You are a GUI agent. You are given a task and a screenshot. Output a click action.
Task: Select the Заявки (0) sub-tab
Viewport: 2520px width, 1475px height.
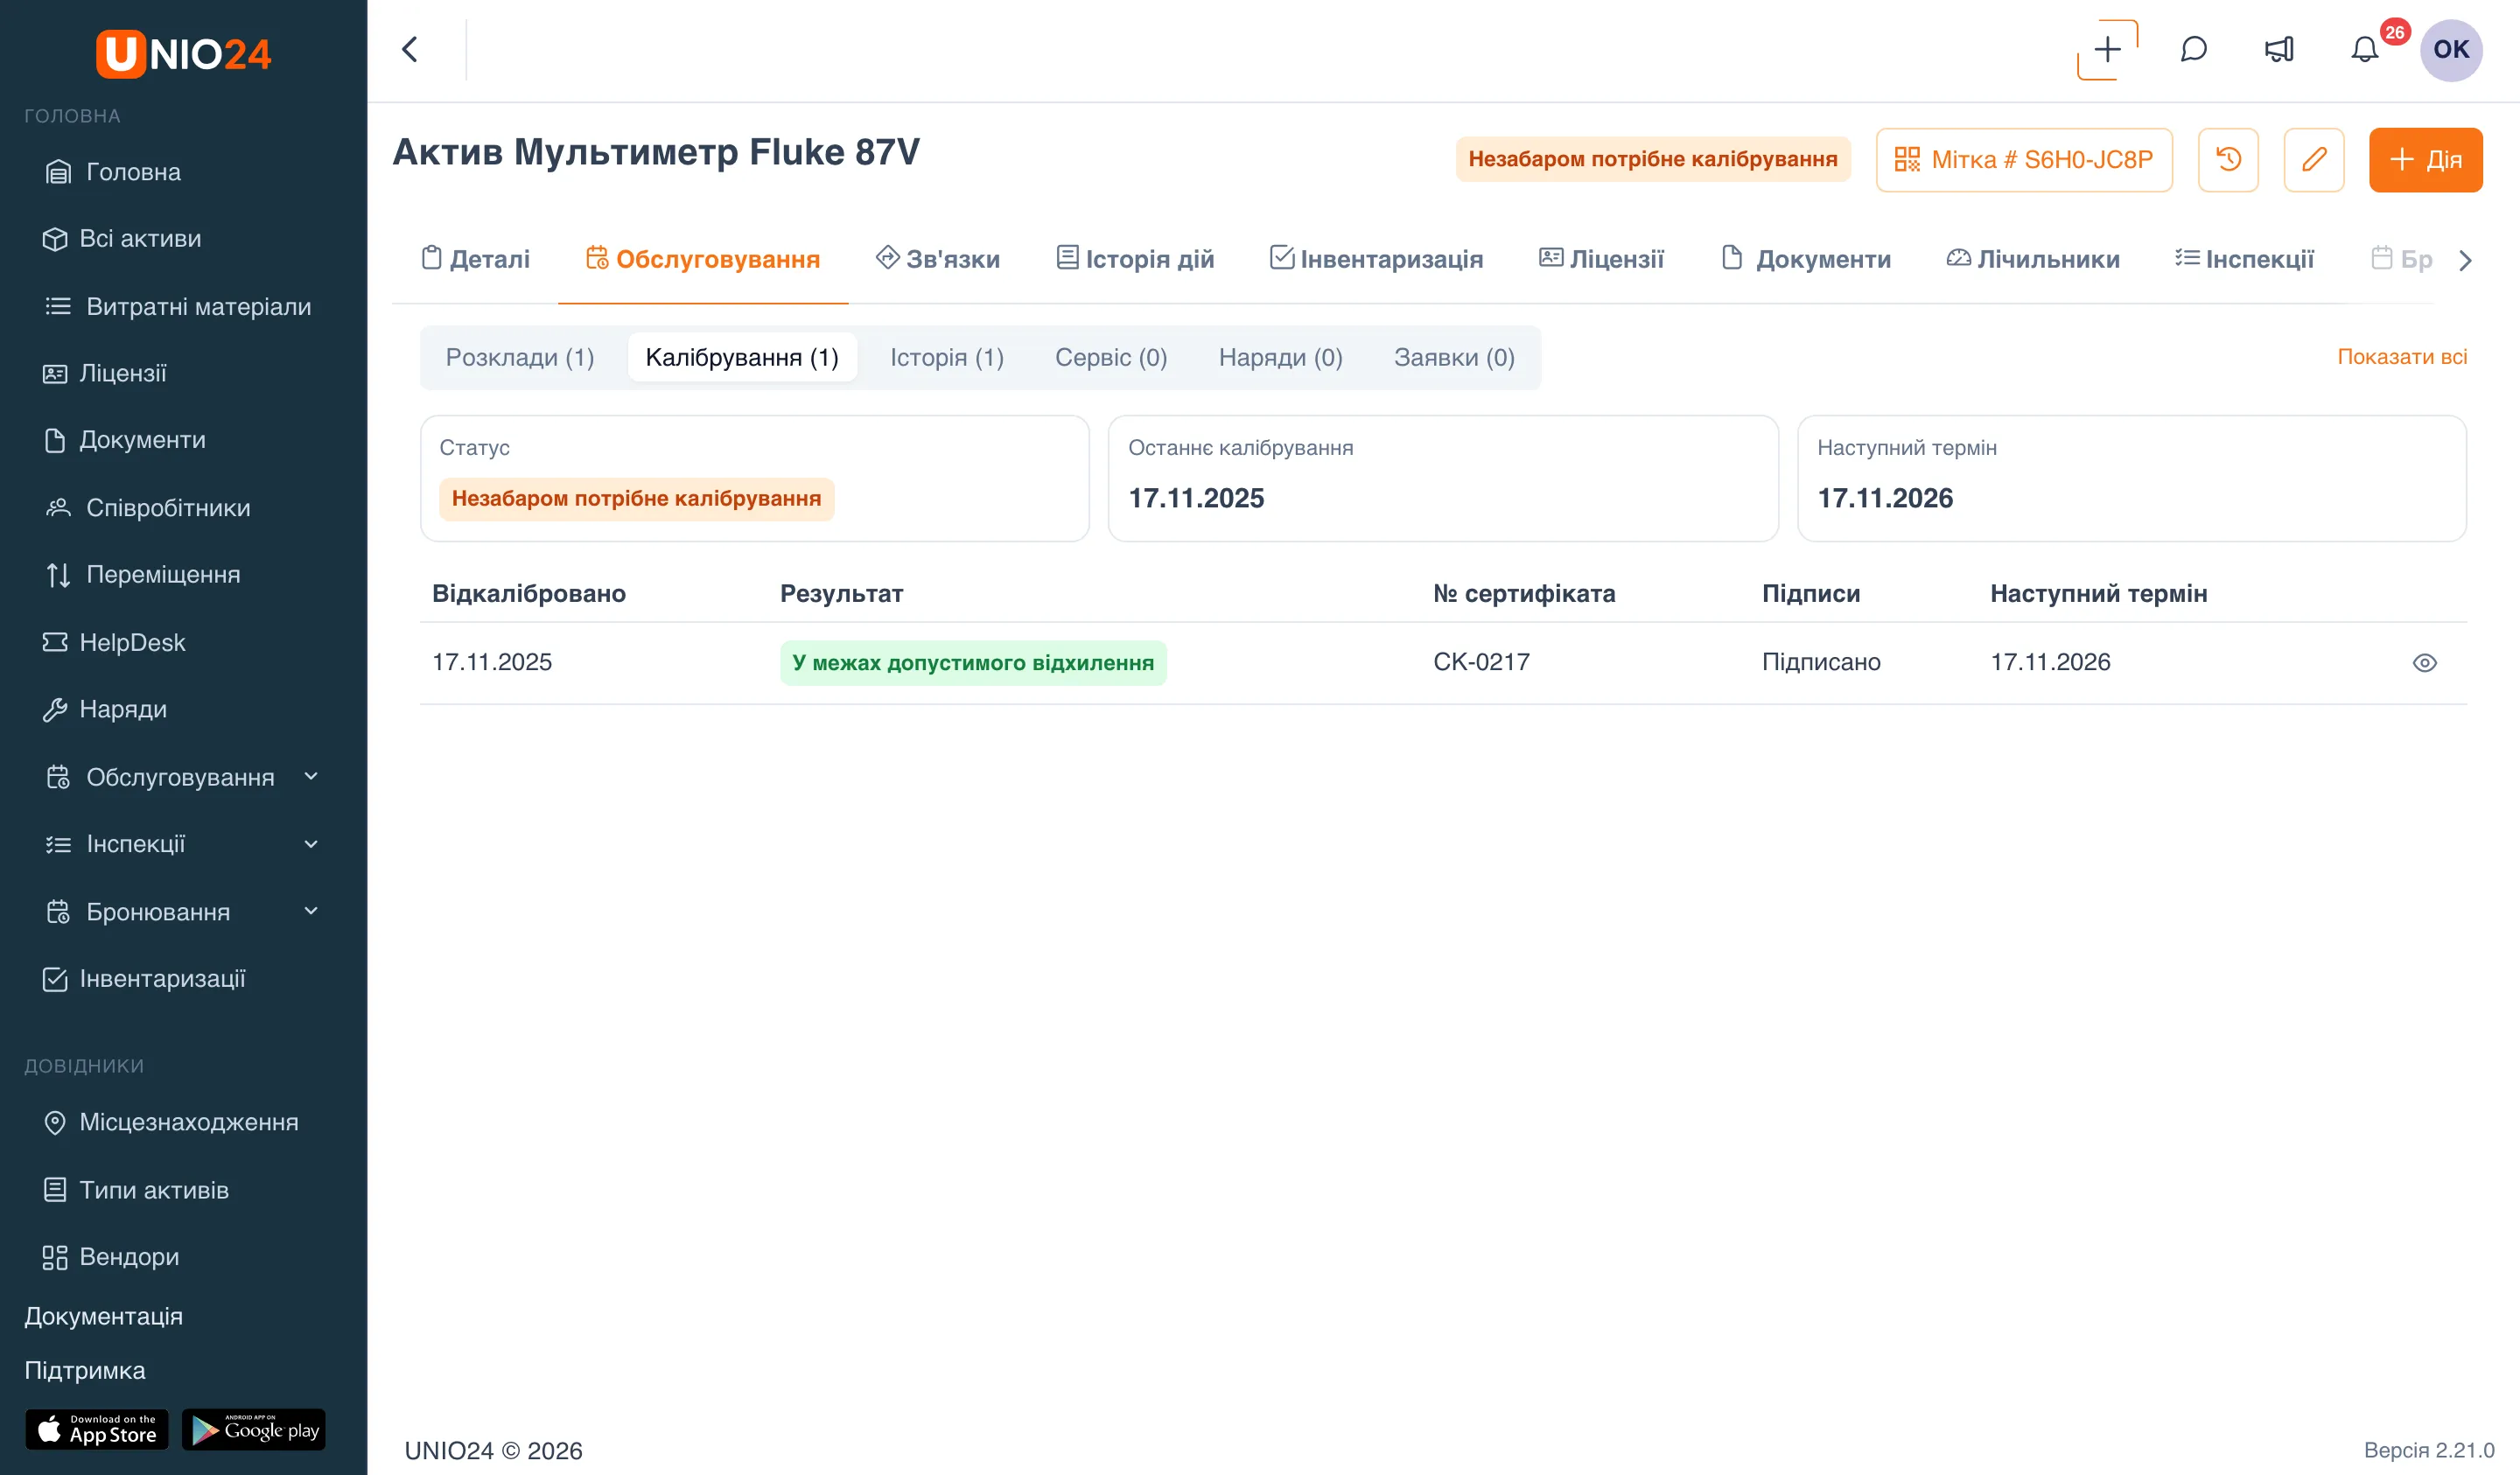click(1454, 357)
